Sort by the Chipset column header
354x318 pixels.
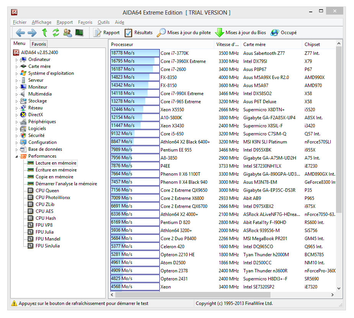coord(319,44)
